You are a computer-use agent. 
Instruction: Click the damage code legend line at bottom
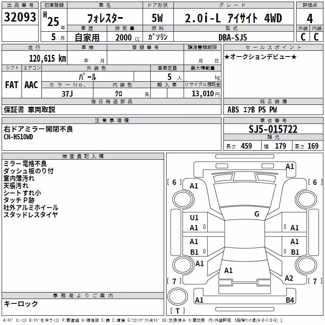(143, 321)
